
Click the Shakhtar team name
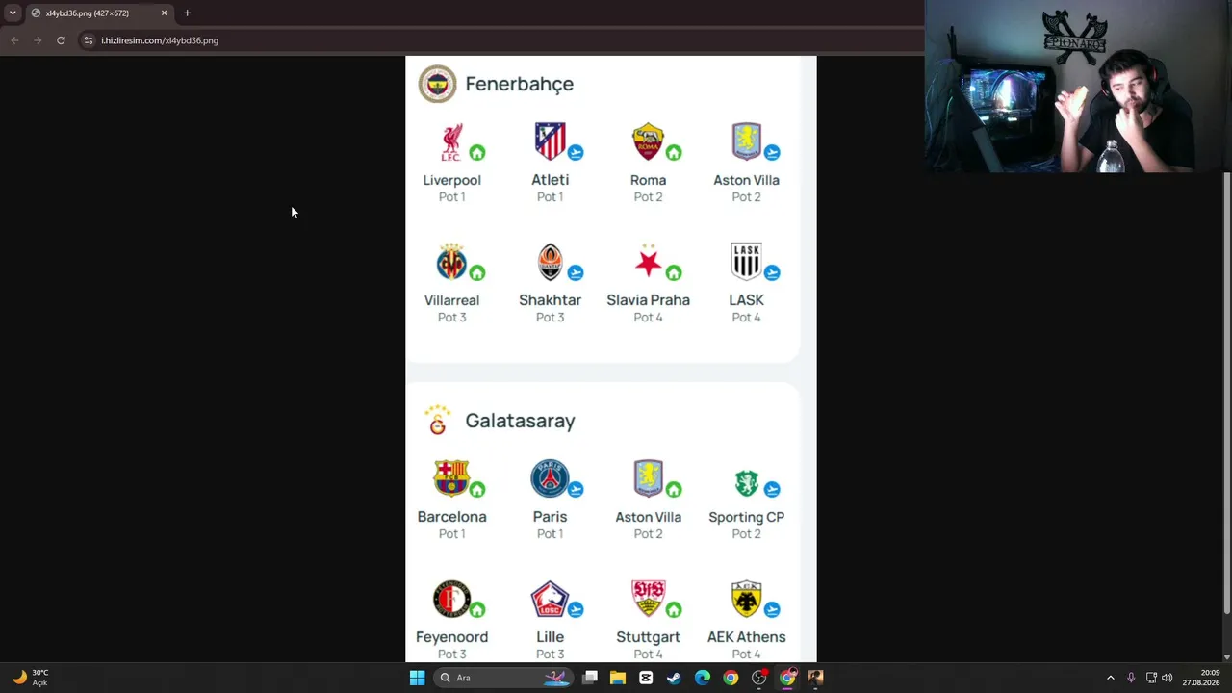[x=550, y=300]
